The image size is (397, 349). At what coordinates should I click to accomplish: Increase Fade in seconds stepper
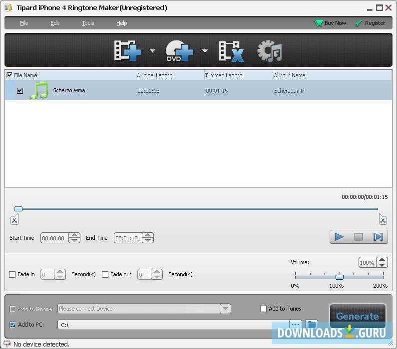(60, 272)
